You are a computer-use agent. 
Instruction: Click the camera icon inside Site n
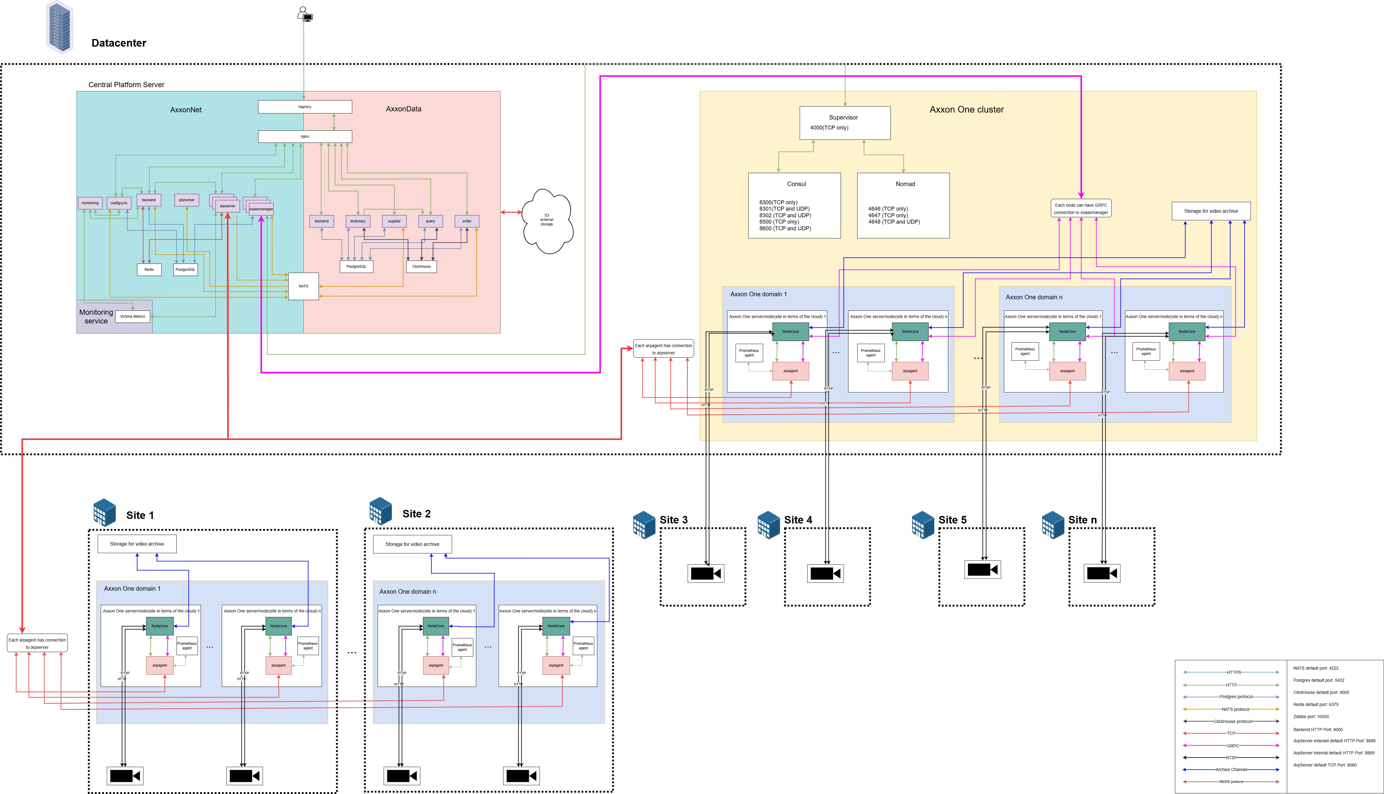point(1101,573)
